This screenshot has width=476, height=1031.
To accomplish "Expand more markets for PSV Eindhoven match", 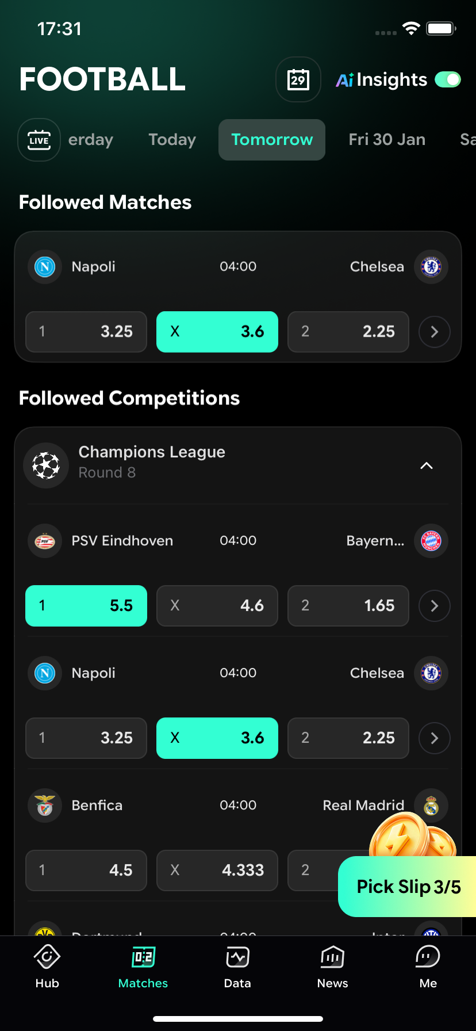I will click(435, 606).
